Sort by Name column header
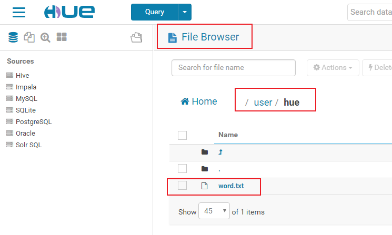The height and width of the screenshot is (235, 392). [228, 135]
